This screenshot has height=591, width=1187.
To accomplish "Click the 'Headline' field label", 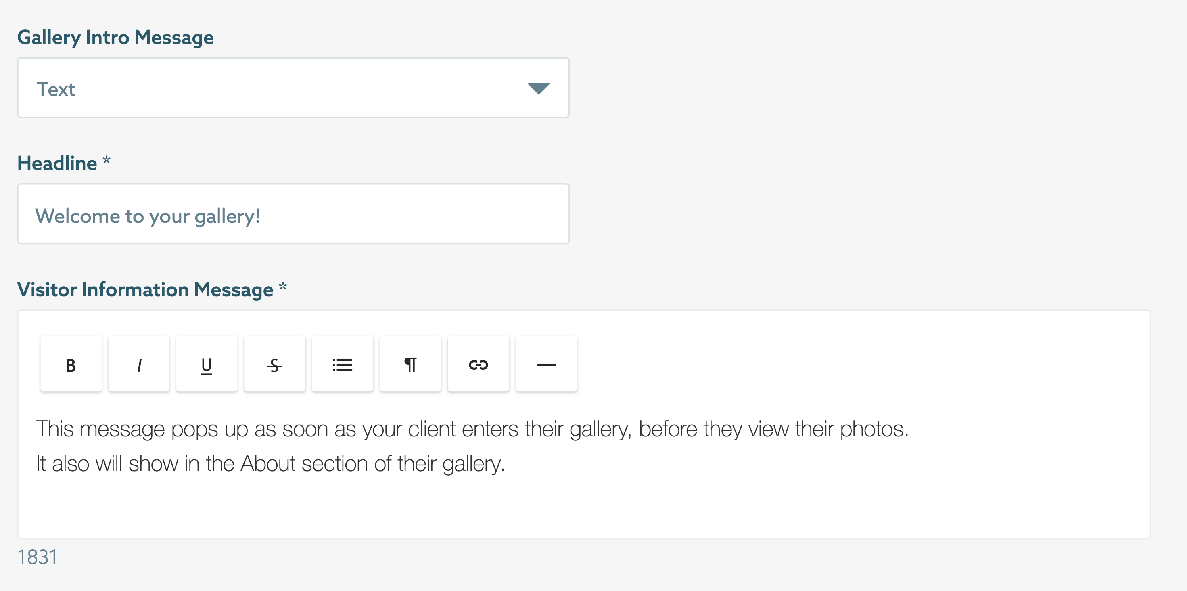I will click(57, 163).
